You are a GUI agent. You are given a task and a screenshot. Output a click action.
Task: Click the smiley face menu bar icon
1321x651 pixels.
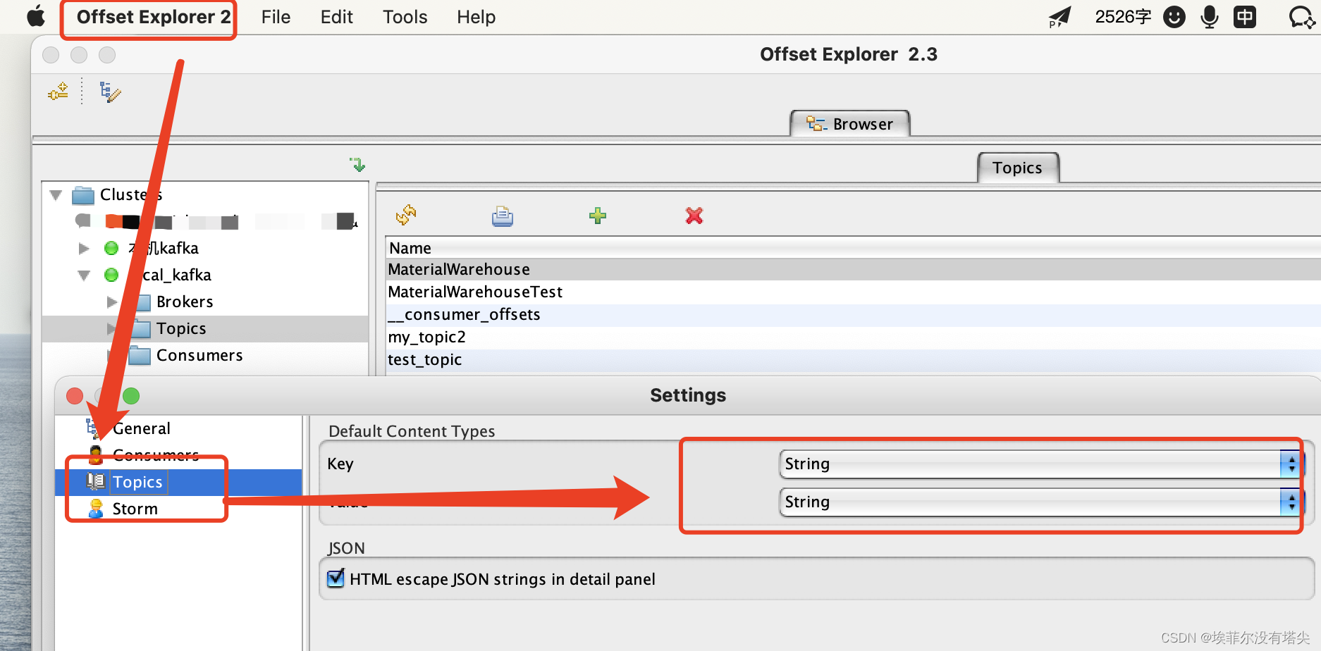click(1174, 17)
